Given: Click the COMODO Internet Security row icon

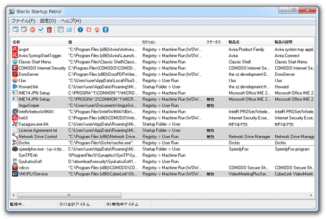Looking at the screenshot, I should (x=15, y=68).
